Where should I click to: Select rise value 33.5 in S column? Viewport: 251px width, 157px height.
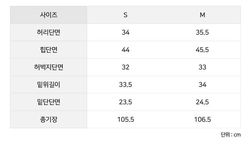(x=126, y=85)
